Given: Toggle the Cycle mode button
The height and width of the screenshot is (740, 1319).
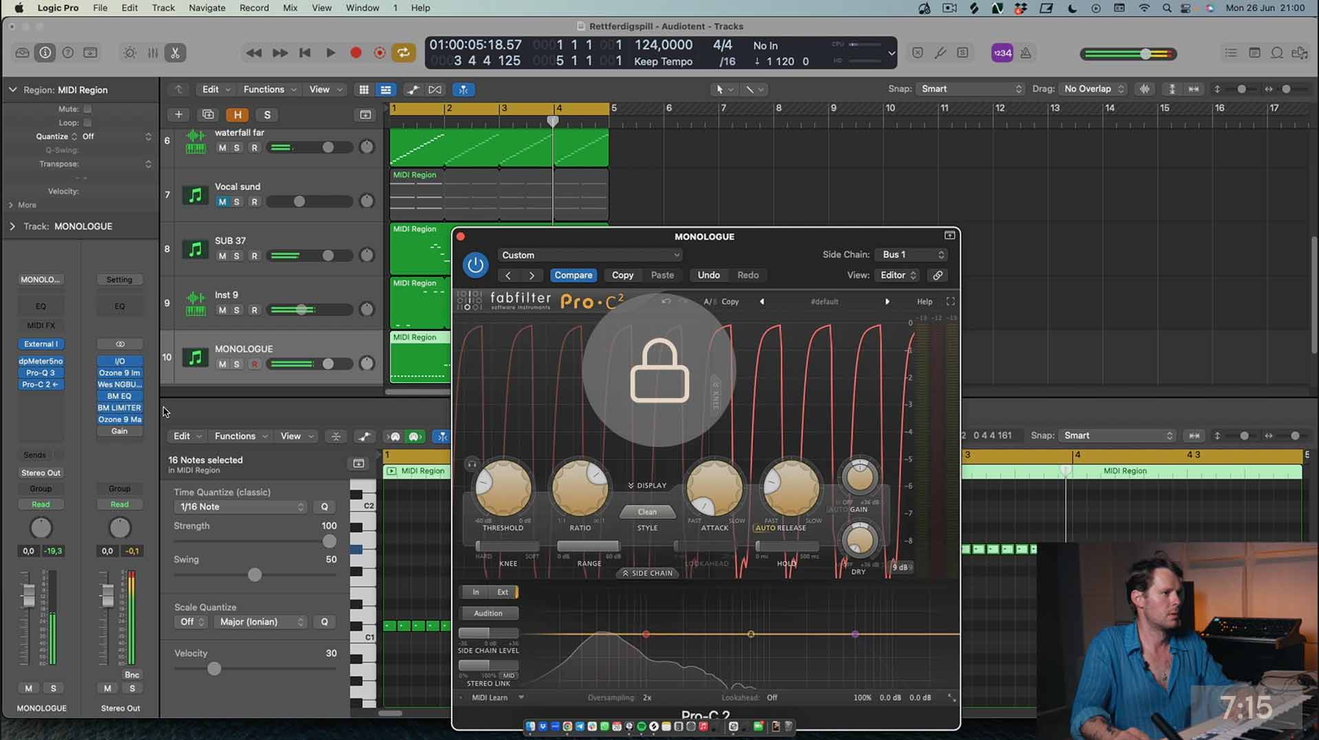Looking at the screenshot, I should coord(403,53).
